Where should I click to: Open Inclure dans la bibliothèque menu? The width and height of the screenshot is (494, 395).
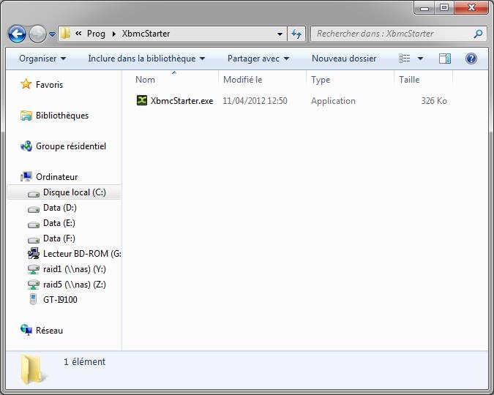[x=146, y=59]
